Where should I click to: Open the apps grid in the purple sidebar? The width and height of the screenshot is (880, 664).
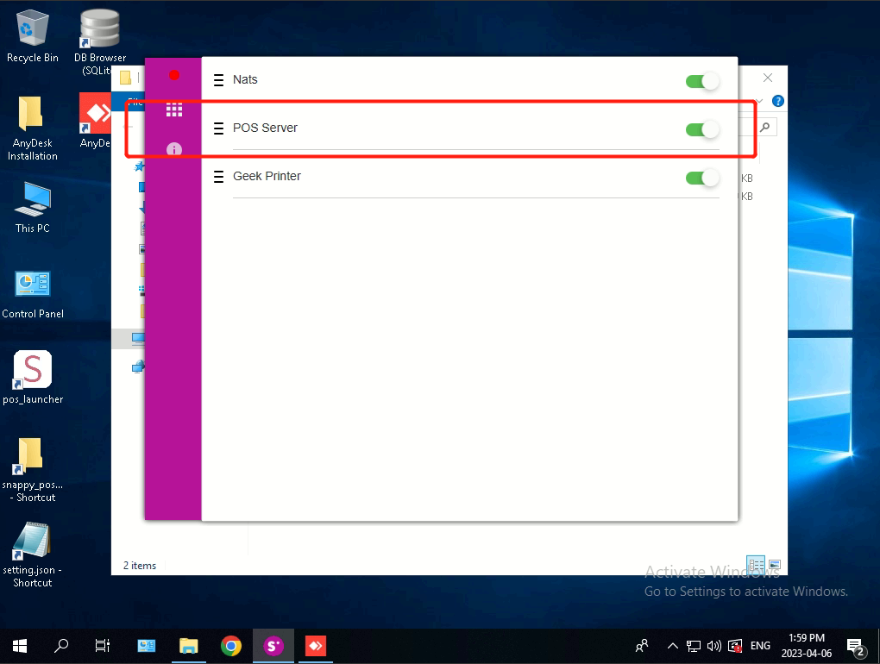(x=174, y=110)
